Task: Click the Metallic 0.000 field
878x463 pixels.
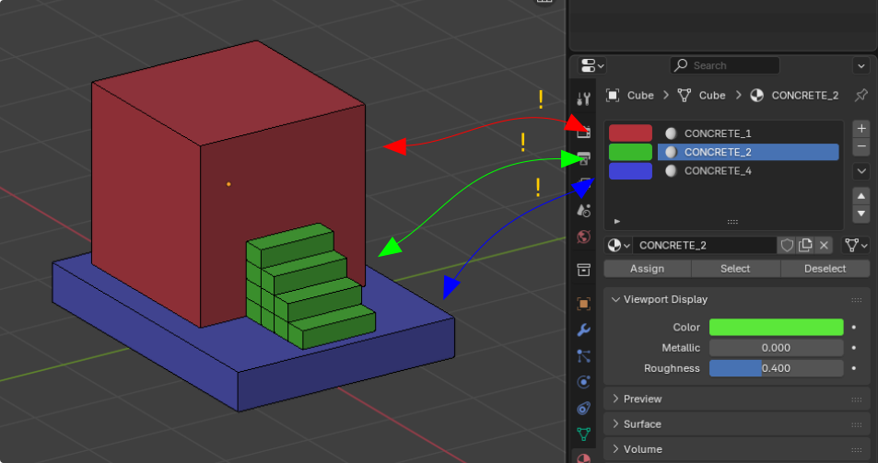Action: (776, 348)
